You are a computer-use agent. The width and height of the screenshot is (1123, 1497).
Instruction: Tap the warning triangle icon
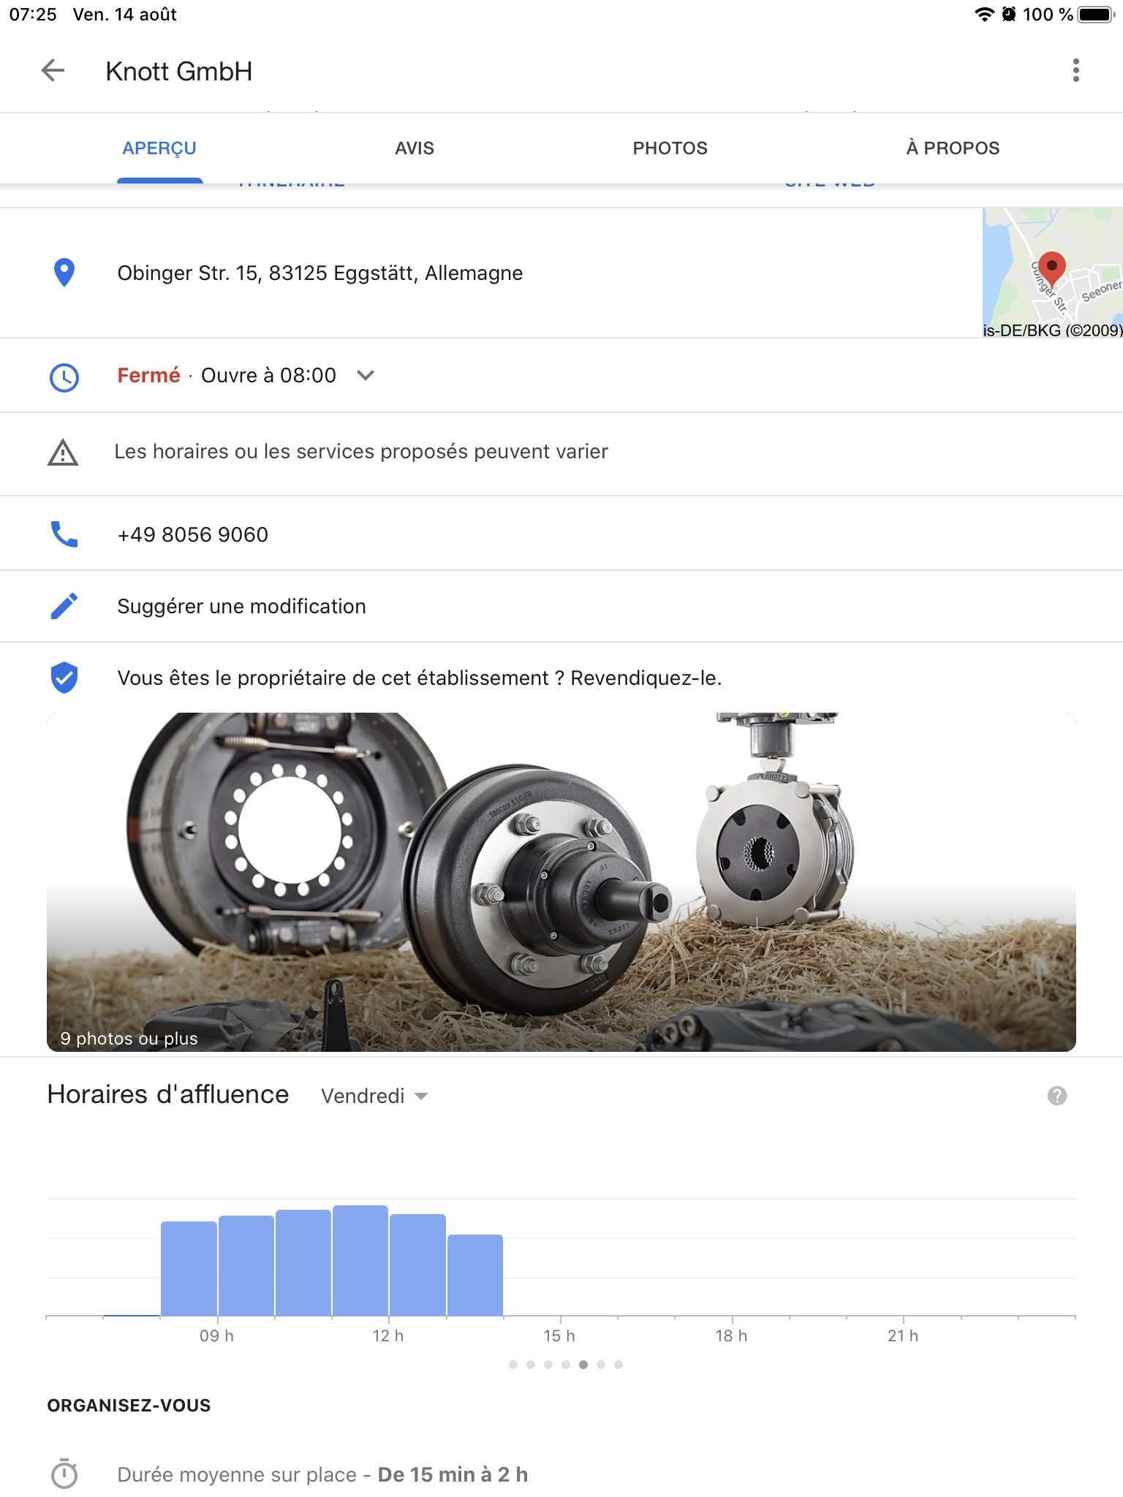click(x=63, y=452)
